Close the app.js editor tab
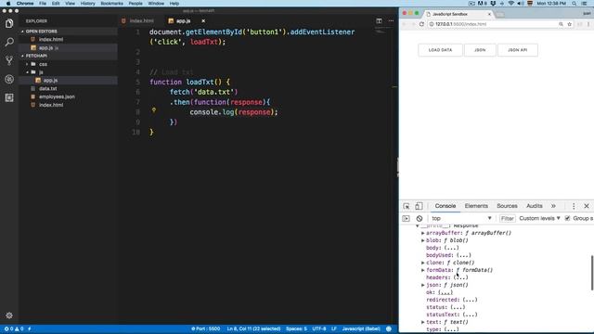 point(203,20)
